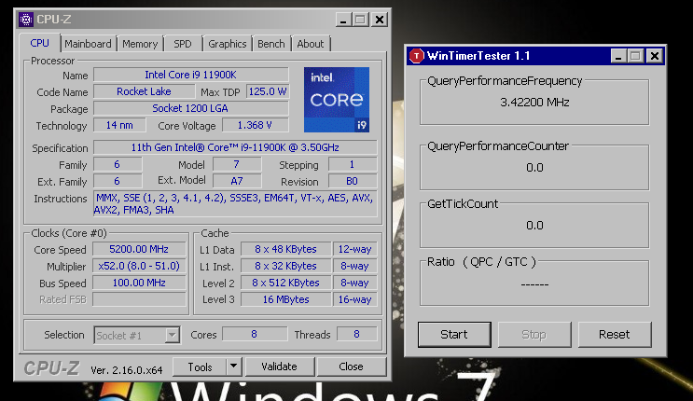Click the 100.00 MHz bus speed value
The height and width of the screenshot is (401, 693).
[139, 283]
